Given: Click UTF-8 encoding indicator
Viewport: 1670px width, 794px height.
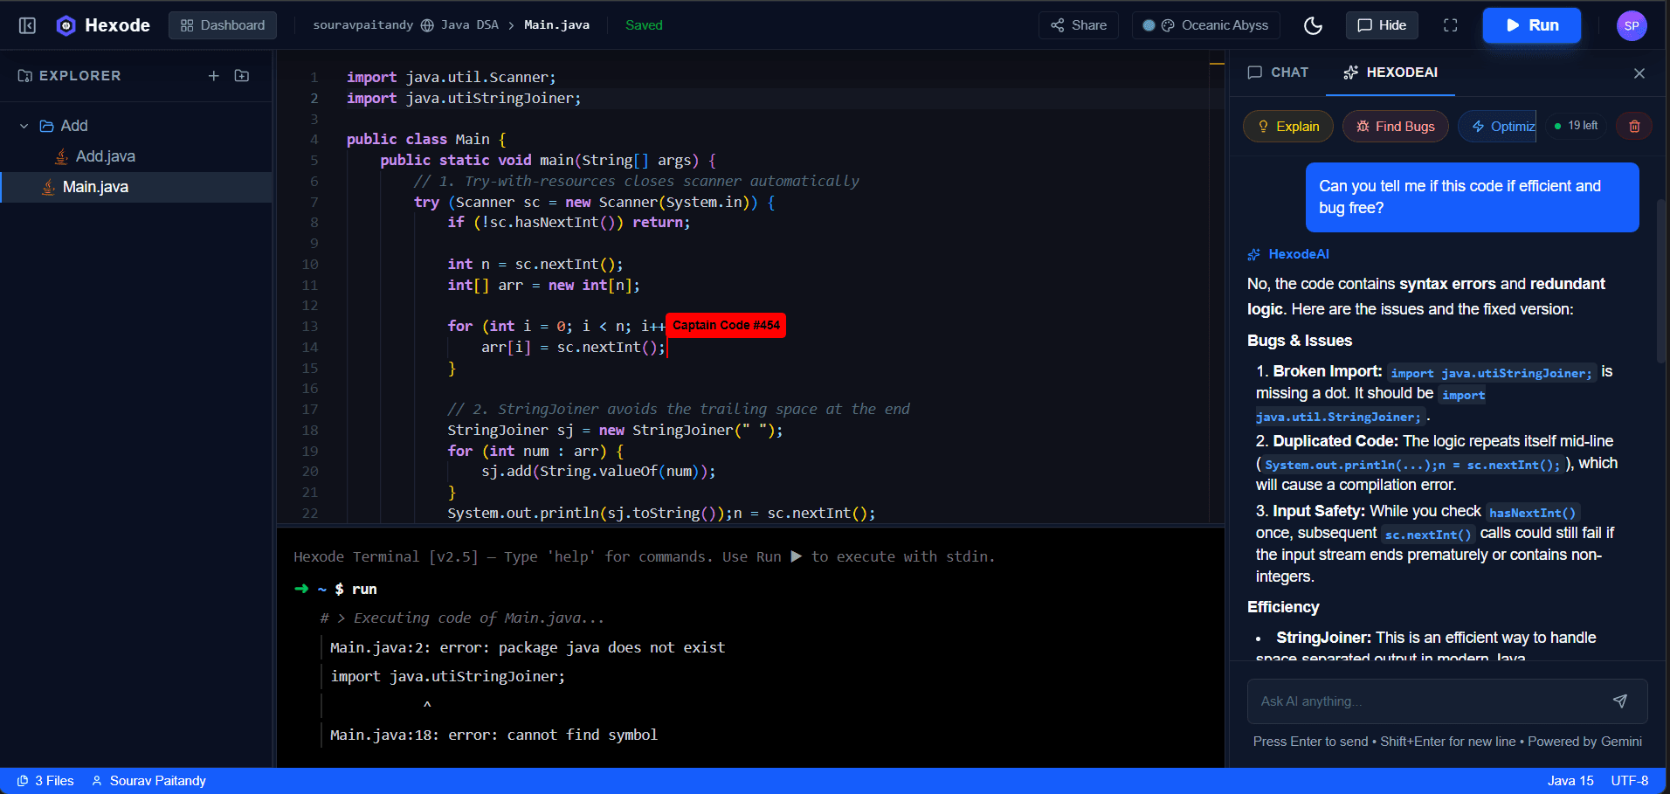Looking at the screenshot, I should [x=1630, y=781].
